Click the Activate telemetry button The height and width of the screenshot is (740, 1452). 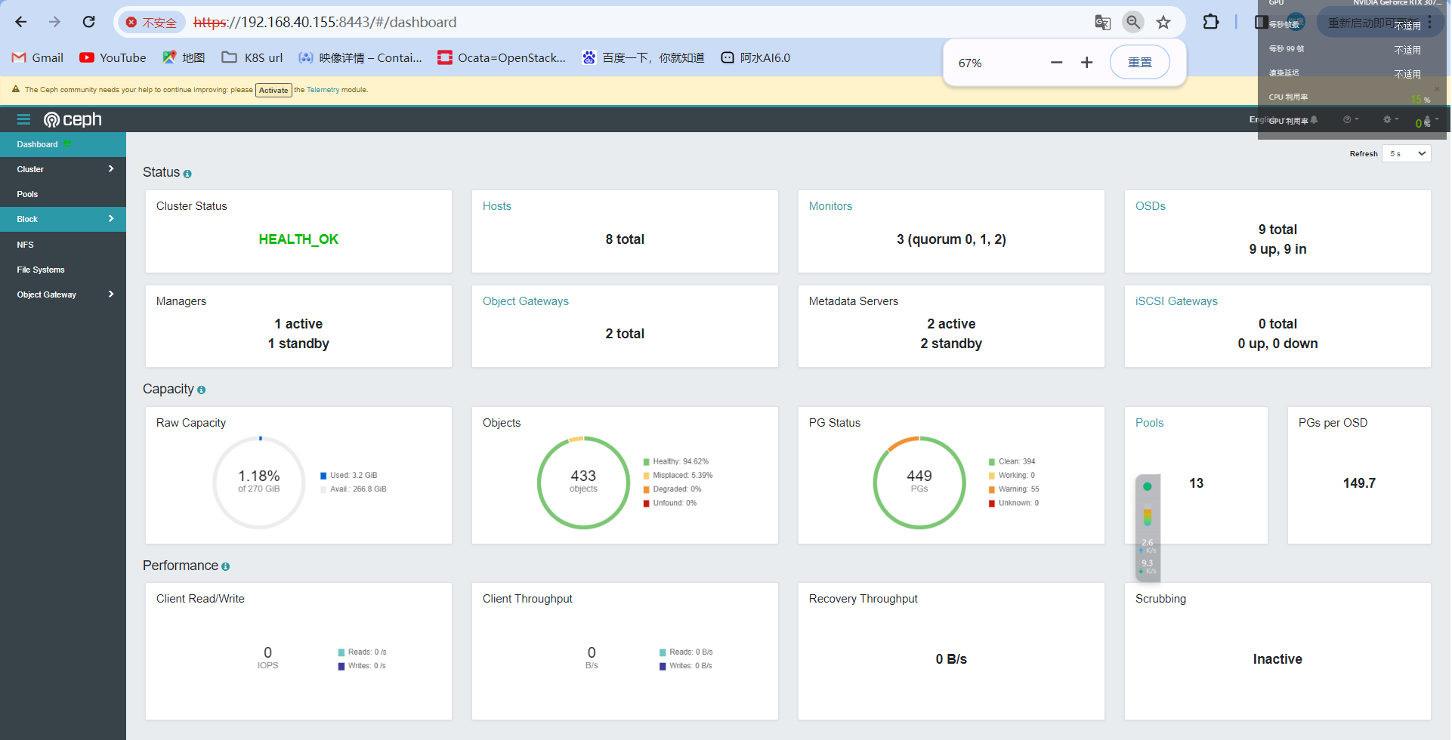273,90
